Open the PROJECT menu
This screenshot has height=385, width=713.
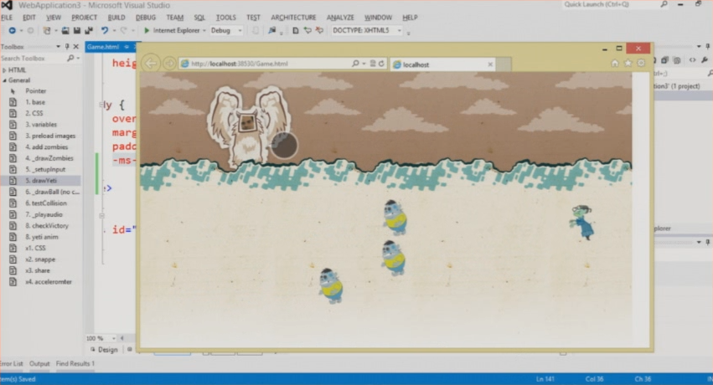tap(84, 18)
